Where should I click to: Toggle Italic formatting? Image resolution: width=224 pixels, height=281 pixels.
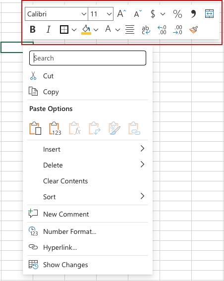pos(49,29)
